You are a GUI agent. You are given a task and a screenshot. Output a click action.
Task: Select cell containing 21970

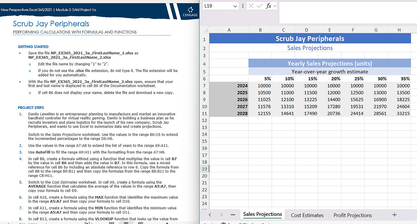(x=376, y=107)
